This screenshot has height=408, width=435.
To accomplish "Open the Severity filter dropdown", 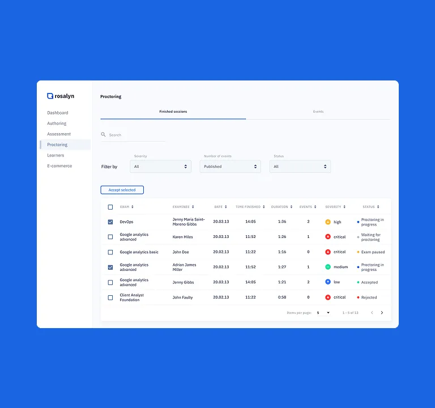I will 161,167.
